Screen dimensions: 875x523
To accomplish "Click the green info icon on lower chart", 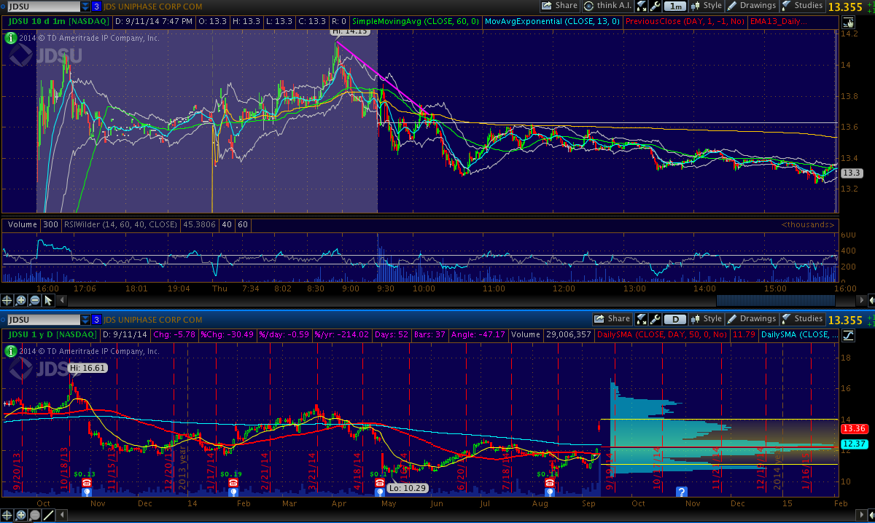I will [10, 351].
